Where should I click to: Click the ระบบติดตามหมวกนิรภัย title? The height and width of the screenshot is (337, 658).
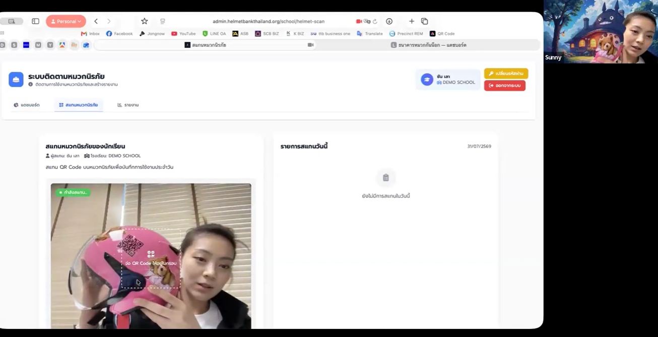tap(67, 77)
